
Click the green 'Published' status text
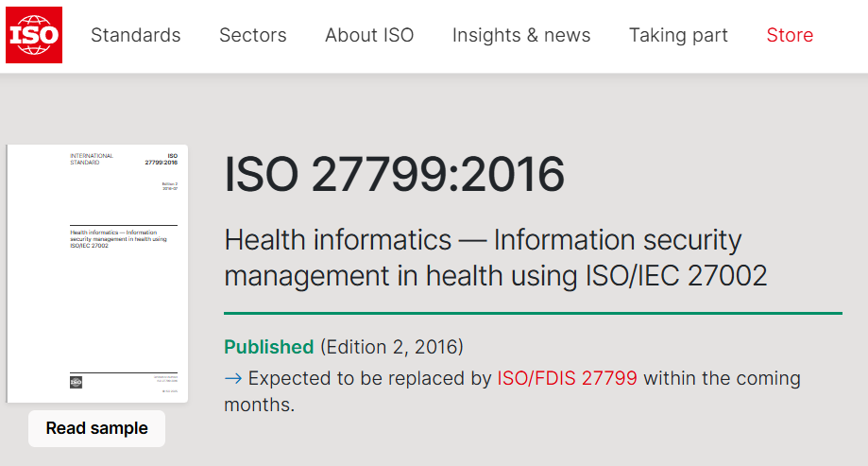(x=268, y=347)
